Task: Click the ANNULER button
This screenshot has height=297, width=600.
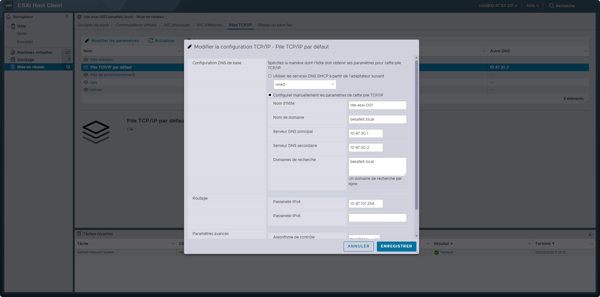Action: [358, 246]
